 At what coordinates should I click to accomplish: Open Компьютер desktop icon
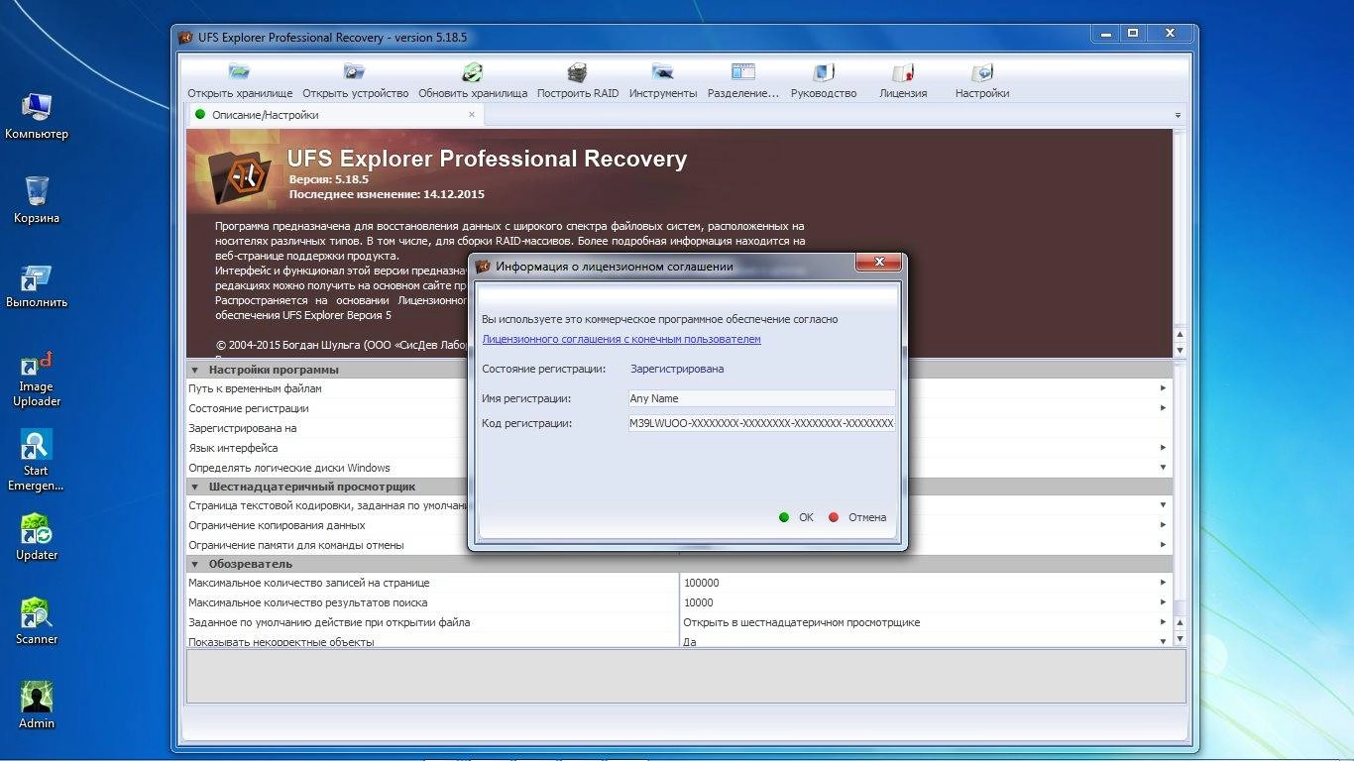[x=37, y=115]
